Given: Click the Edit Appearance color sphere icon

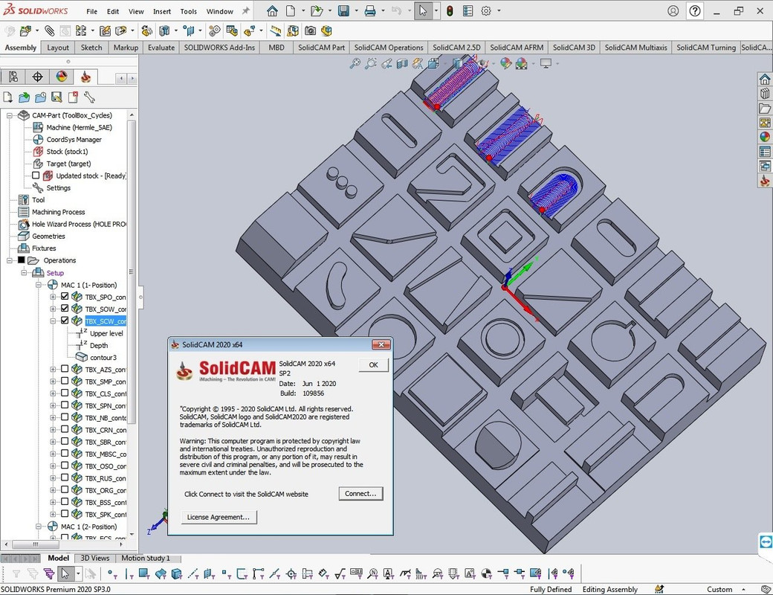Looking at the screenshot, I should [506, 63].
